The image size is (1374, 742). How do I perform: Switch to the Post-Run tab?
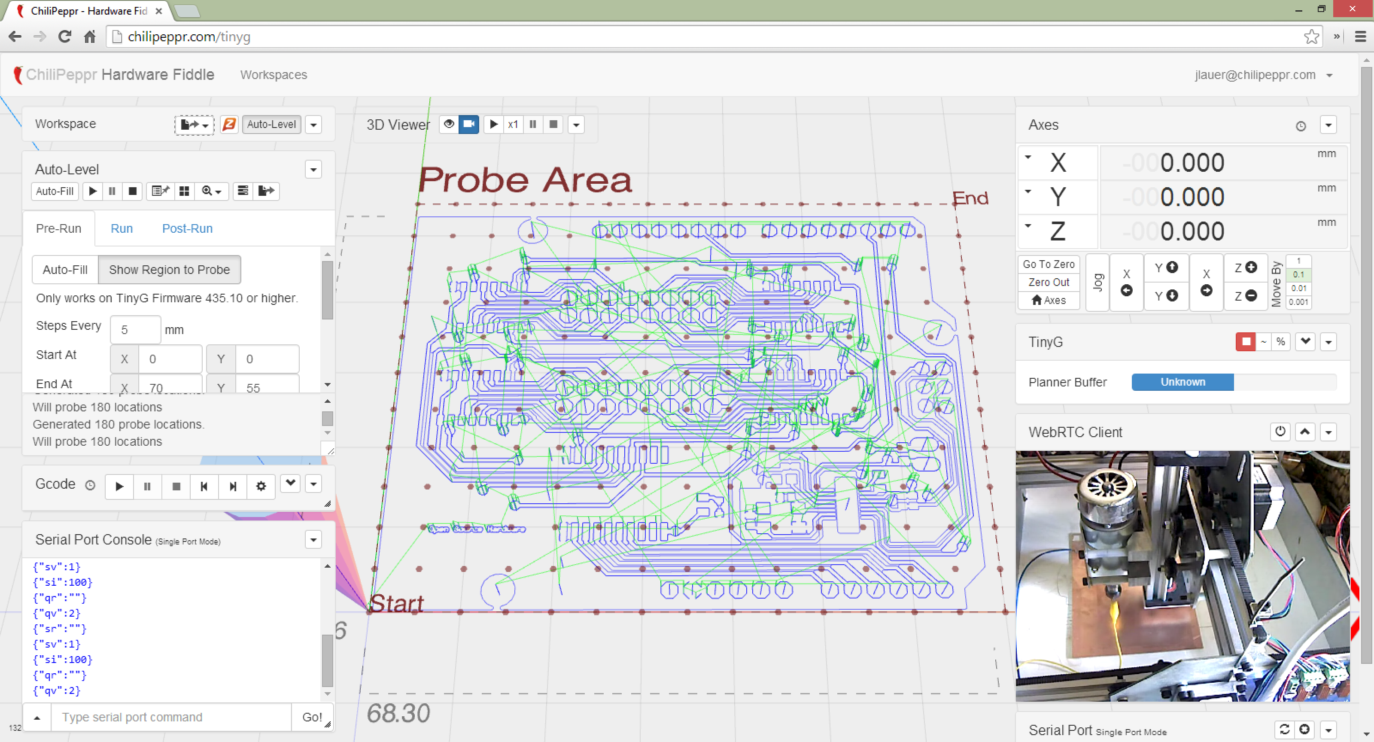(187, 228)
